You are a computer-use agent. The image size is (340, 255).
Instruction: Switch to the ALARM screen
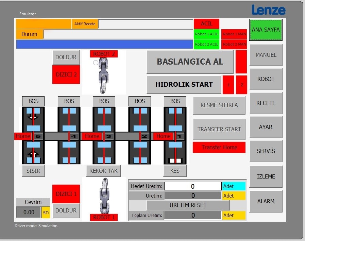point(266,201)
